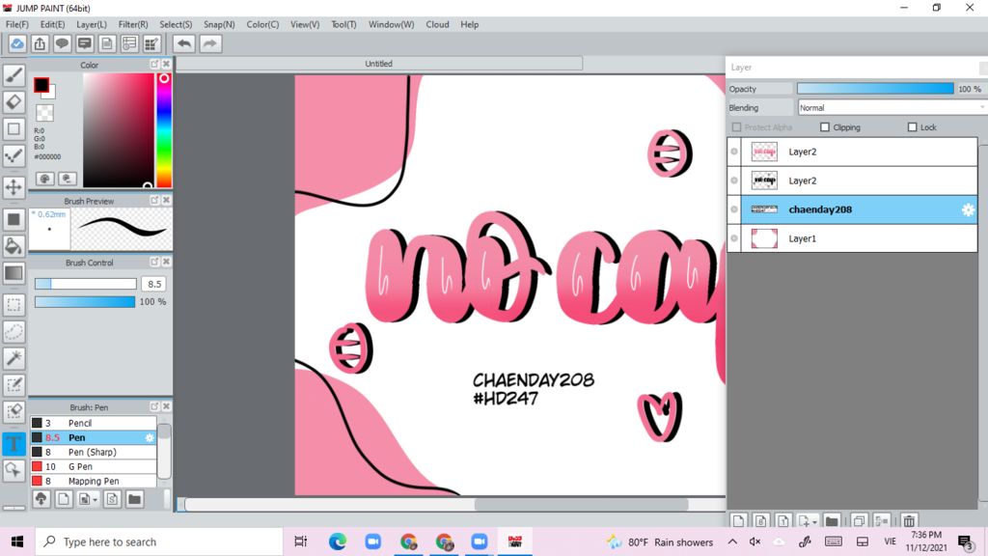Select the Gradient tool

click(x=14, y=273)
